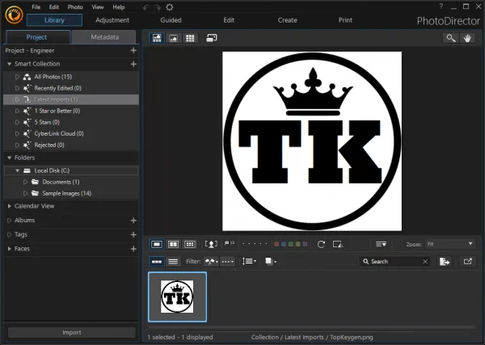This screenshot has height=345, width=485.
Task: Switch to the Metadata tab
Action: (x=104, y=37)
